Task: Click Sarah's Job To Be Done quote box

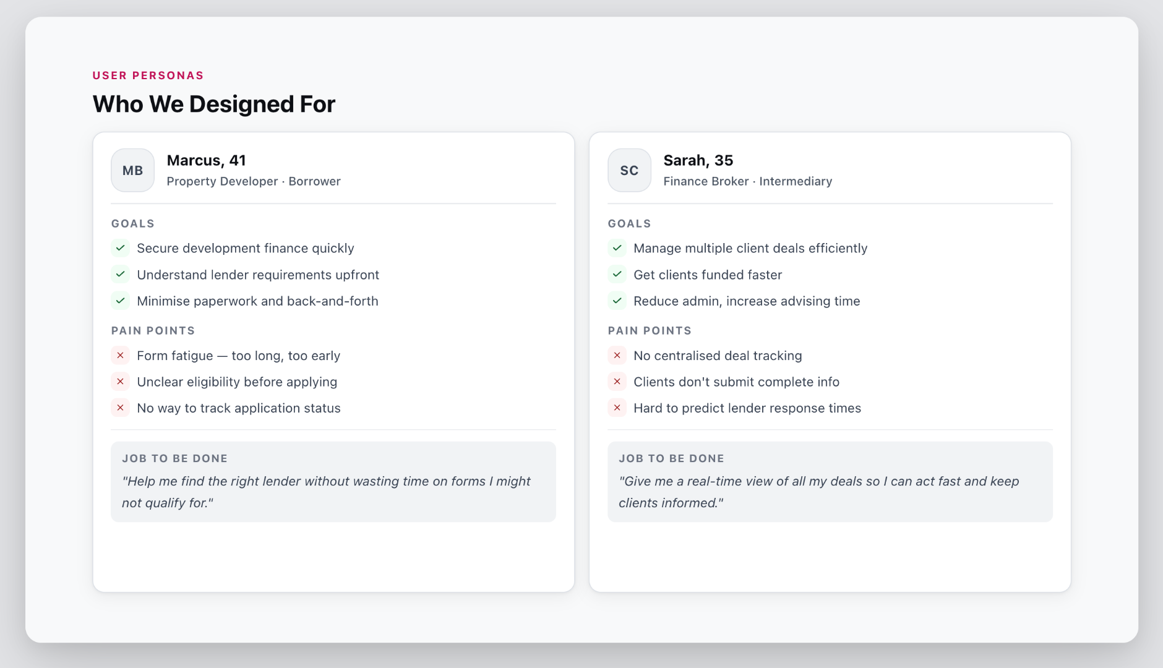Action: coord(830,482)
